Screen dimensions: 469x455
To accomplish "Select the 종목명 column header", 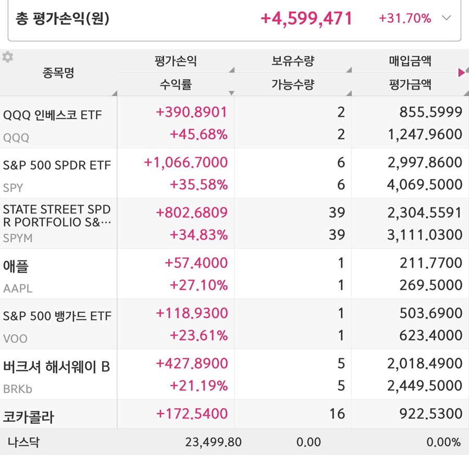I will (x=57, y=73).
